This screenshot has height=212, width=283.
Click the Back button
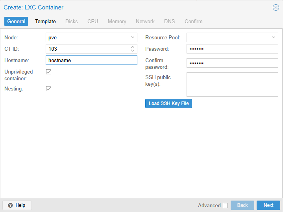[x=242, y=205]
